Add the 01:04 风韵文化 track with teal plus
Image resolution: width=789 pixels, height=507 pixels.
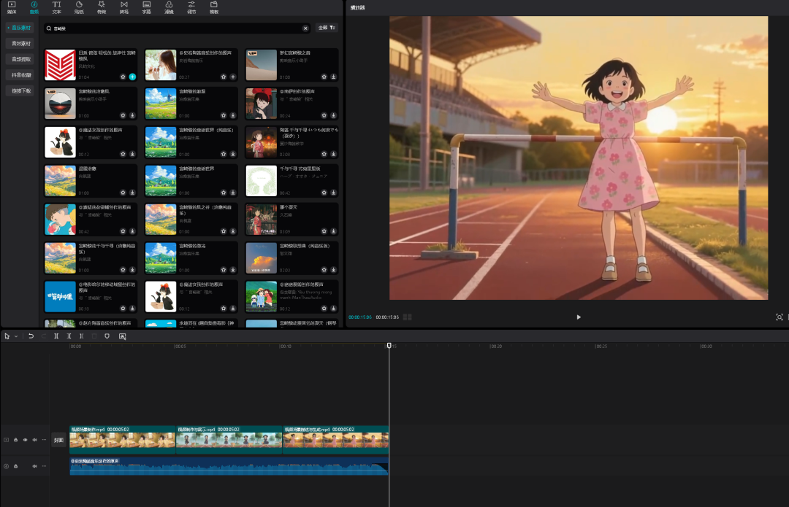pyautogui.click(x=132, y=77)
